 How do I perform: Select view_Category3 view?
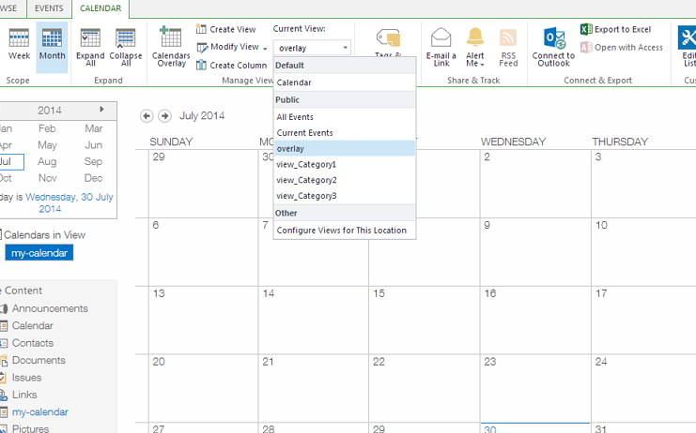(345, 196)
